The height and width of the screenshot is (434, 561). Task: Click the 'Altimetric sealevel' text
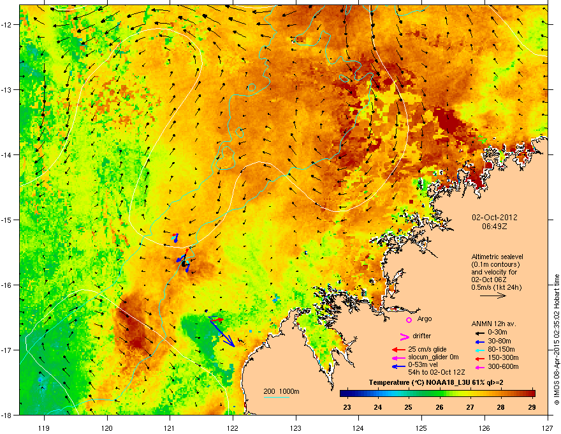tap(497, 257)
